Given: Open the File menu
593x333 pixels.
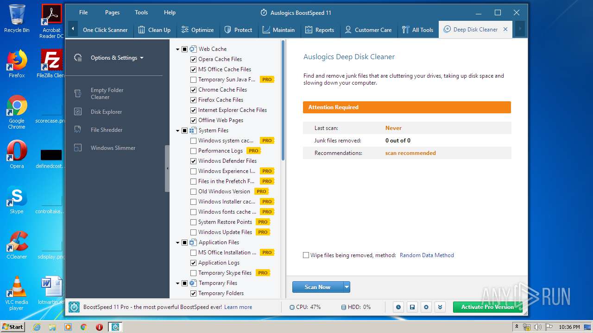Looking at the screenshot, I should click(83, 12).
